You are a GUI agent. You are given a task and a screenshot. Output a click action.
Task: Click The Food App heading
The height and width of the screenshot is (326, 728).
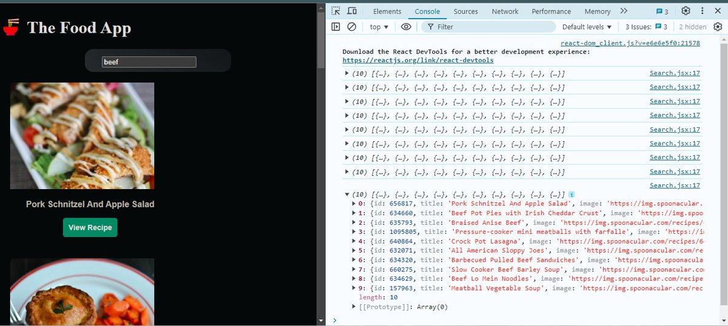tap(79, 27)
